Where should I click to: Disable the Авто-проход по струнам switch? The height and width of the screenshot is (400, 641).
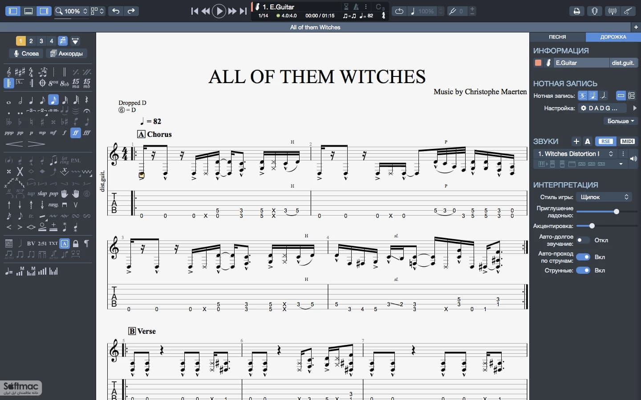coord(583,257)
